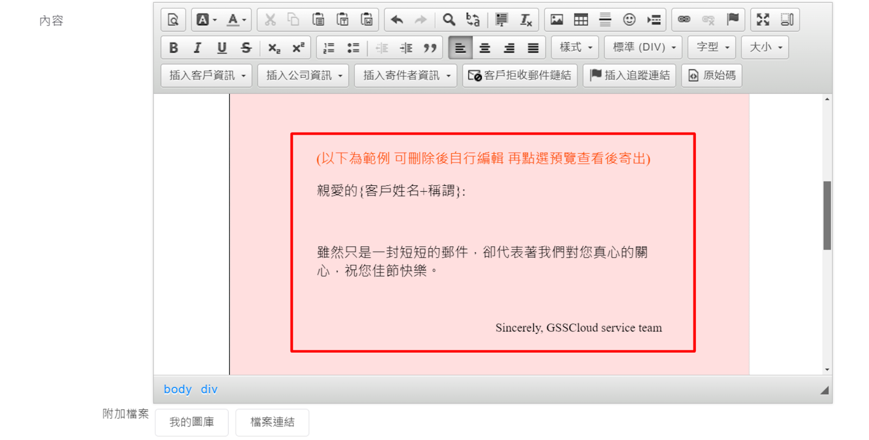Click the Preview document icon
The width and height of the screenshot is (869, 440).
[173, 20]
